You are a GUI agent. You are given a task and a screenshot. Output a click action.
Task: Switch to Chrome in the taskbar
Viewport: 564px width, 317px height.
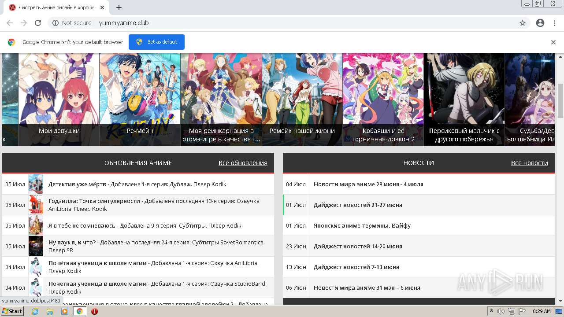(x=80, y=311)
